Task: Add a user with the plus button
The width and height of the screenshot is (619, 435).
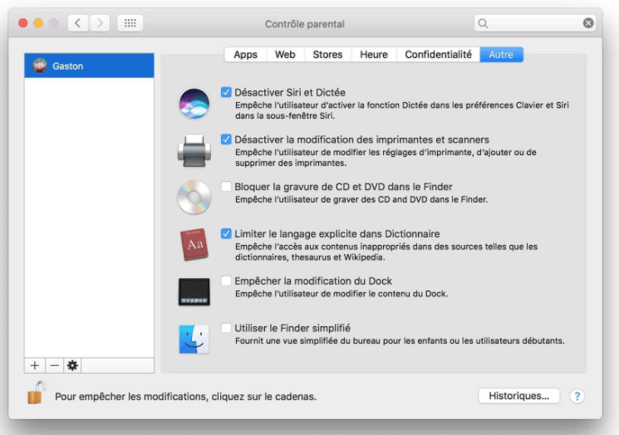Action: tap(35, 365)
